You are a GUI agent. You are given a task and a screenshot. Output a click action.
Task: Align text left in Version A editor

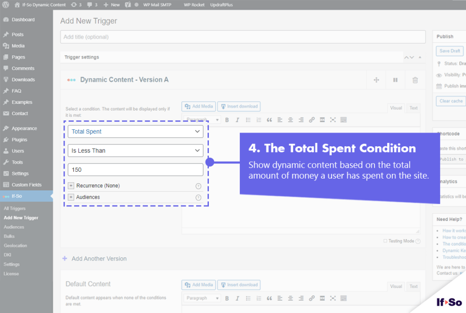(280, 120)
